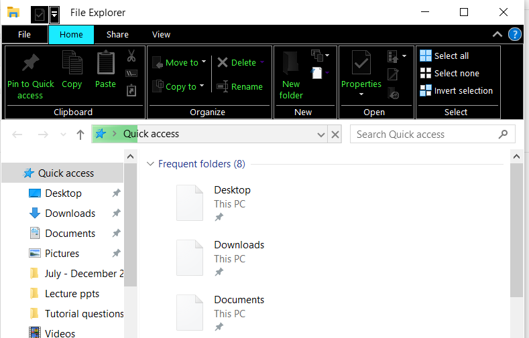Viewport: 529px width, 338px height.
Task: Switch to the Home ribbon tab
Action: [x=71, y=34]
